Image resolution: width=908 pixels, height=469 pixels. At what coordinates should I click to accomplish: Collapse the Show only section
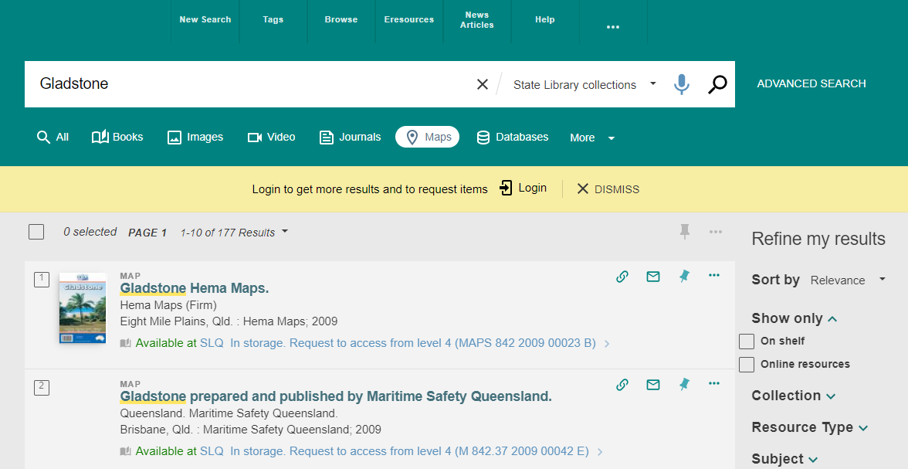click(794, 318)
